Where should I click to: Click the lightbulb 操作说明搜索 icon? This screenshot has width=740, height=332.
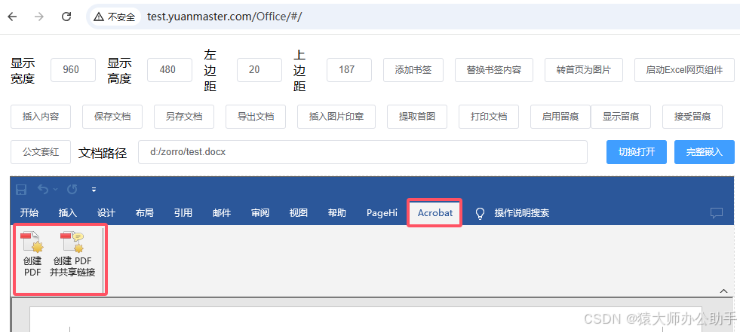click(x=480, y=213)
